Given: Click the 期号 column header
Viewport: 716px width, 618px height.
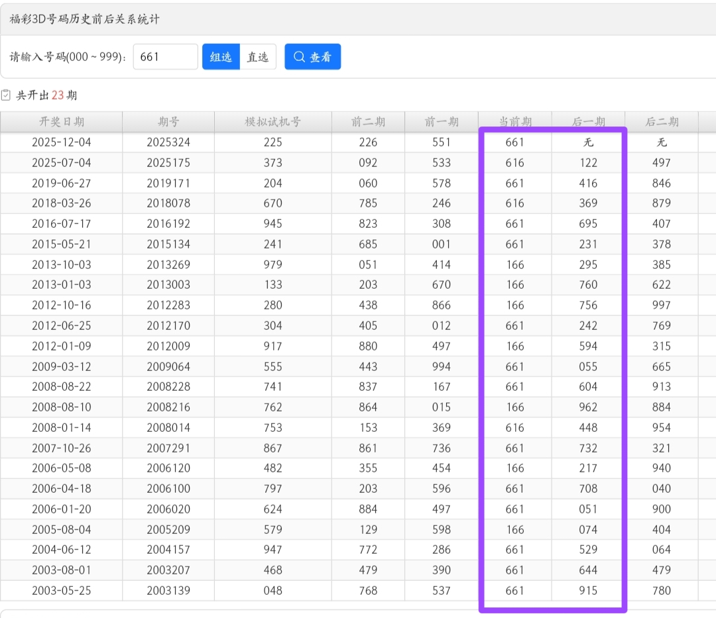Looking at the screenshot, I should coord(168,122).
